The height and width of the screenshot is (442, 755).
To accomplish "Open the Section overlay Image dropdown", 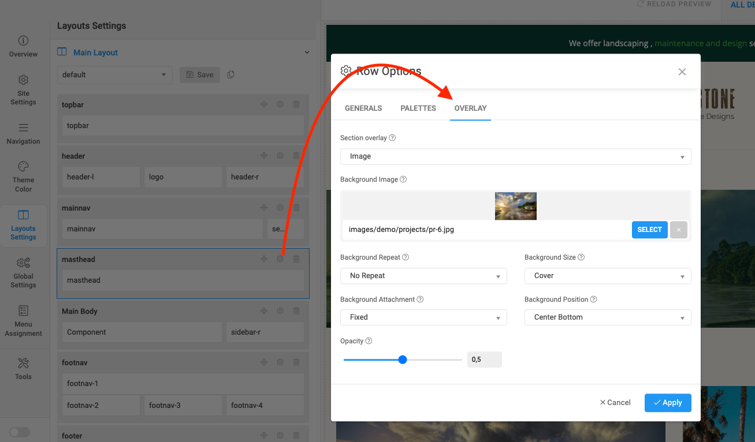I will [515, 156].
